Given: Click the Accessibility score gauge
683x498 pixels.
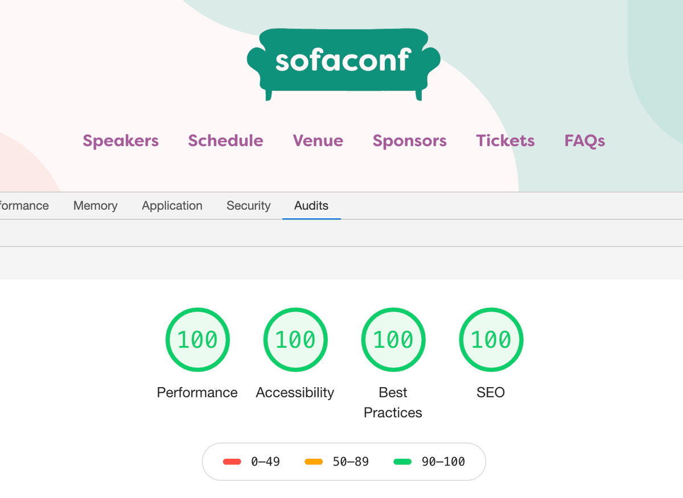Looking at the screenshot, I should point(295,340).
